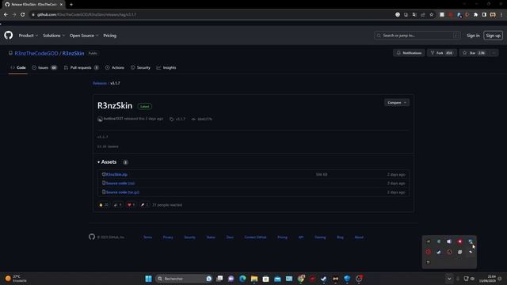
Task: Open the Star list dropdown arrow
Action: [494, 53]
